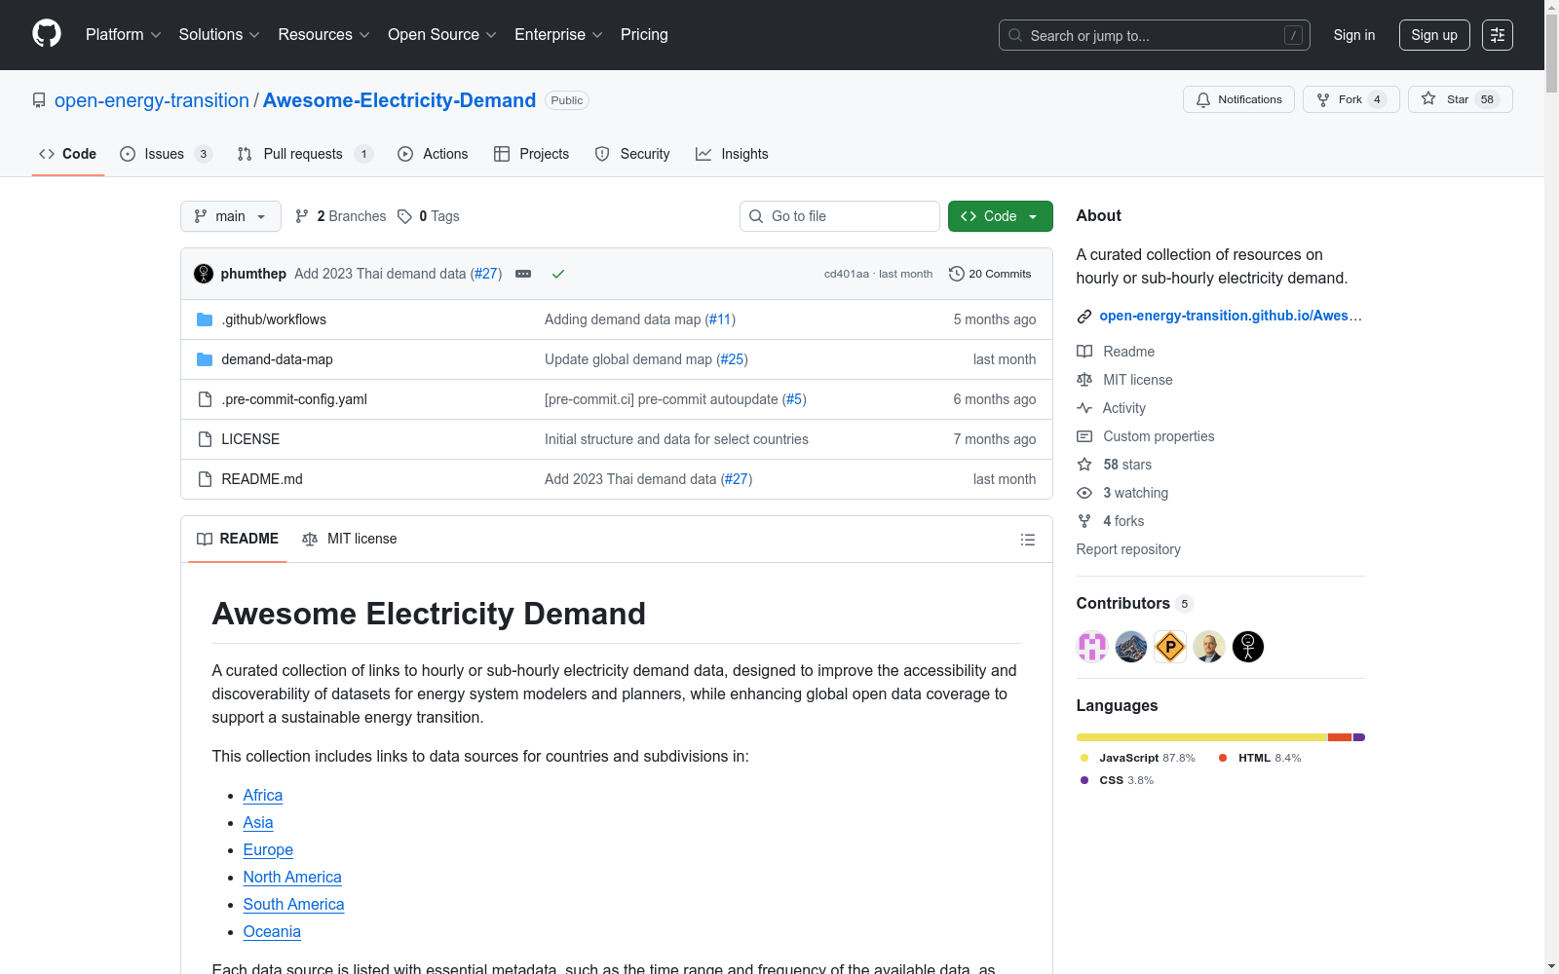Click the orange HTML language bar segment
This screenshot has width=1559, height=974.
click(x=1340, y=737)
